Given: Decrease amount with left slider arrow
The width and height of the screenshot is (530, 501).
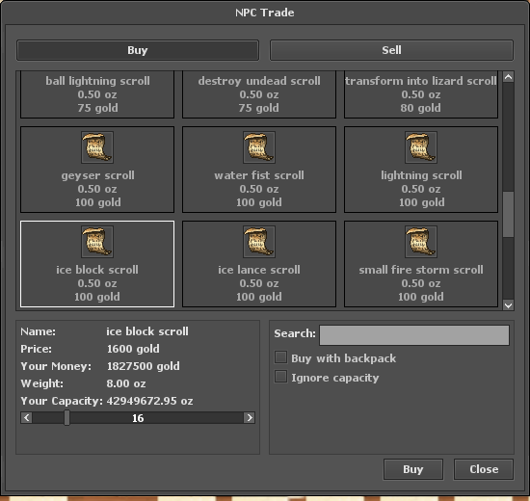Looking at the screenshot, I should [26, 418].
